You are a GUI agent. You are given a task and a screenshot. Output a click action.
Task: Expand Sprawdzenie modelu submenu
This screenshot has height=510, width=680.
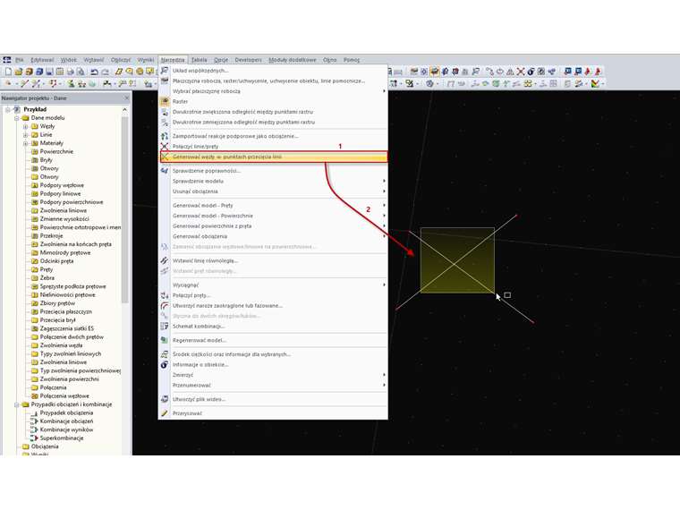point(274,181)
